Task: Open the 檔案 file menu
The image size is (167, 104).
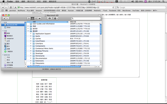Action: click(x=17, y=1)
